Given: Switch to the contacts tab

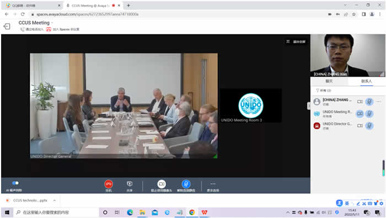Looking at the screenshot, I should pos(366,81).
